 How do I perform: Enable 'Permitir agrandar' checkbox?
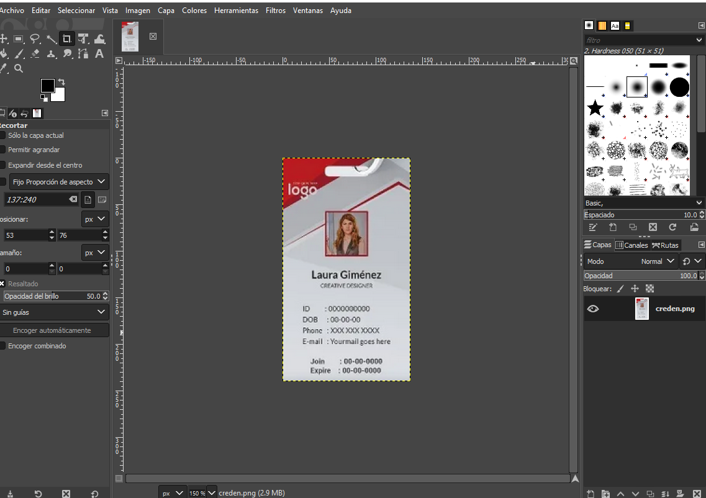point(2,150)
